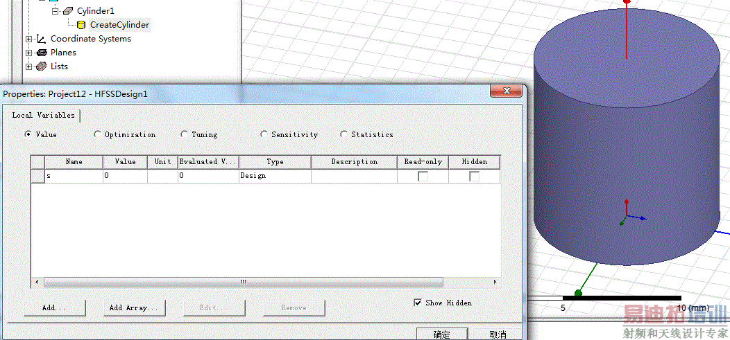Uncheck the Show Hidden checkbox
The width and height of the screenshot is (730, 340).
click(418, 303)
